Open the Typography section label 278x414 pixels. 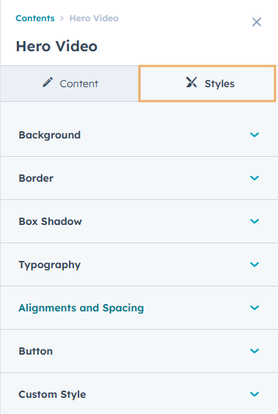coord(49,265)
